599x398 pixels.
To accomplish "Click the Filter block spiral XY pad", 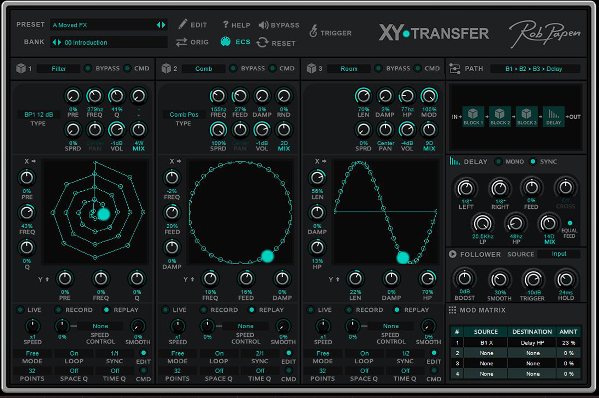I will (x=95, y=212).
